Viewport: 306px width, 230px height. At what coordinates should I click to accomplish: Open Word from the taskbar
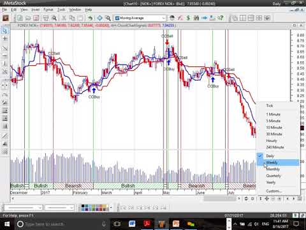[x=132, y=224]
